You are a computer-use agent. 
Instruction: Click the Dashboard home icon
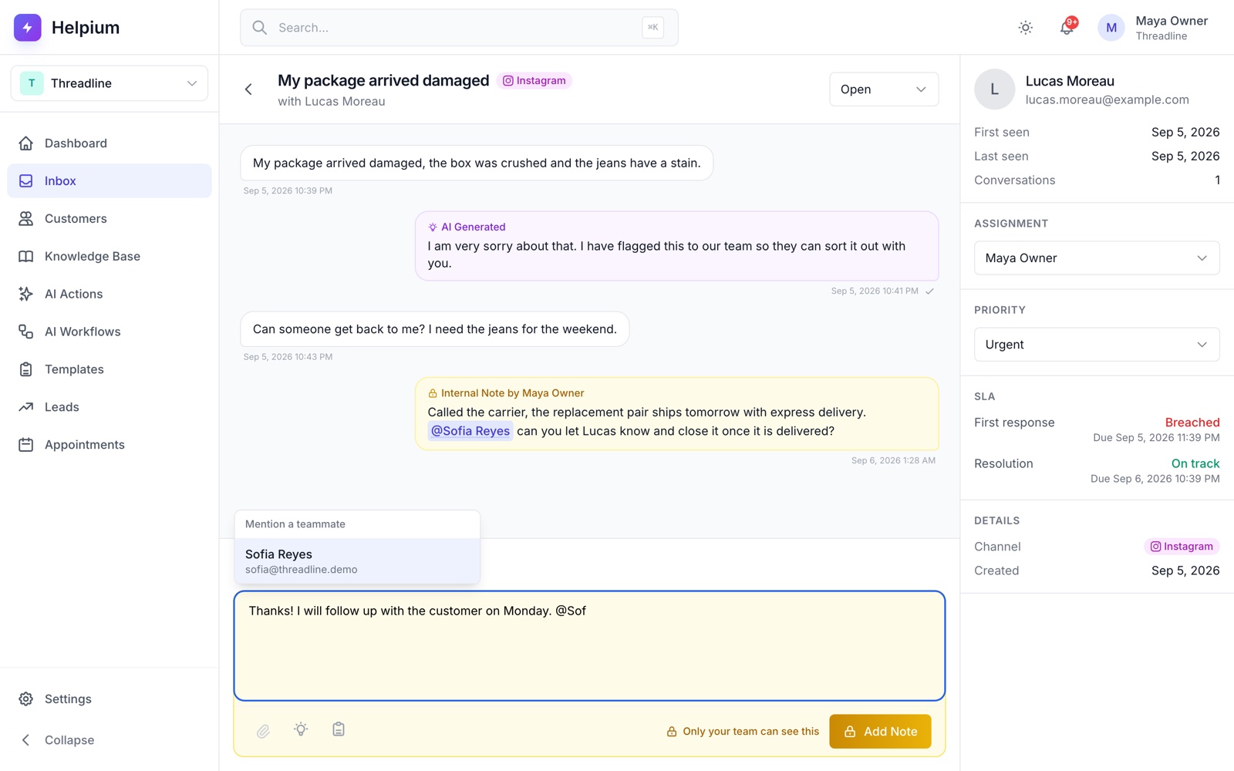pos(26,143)
